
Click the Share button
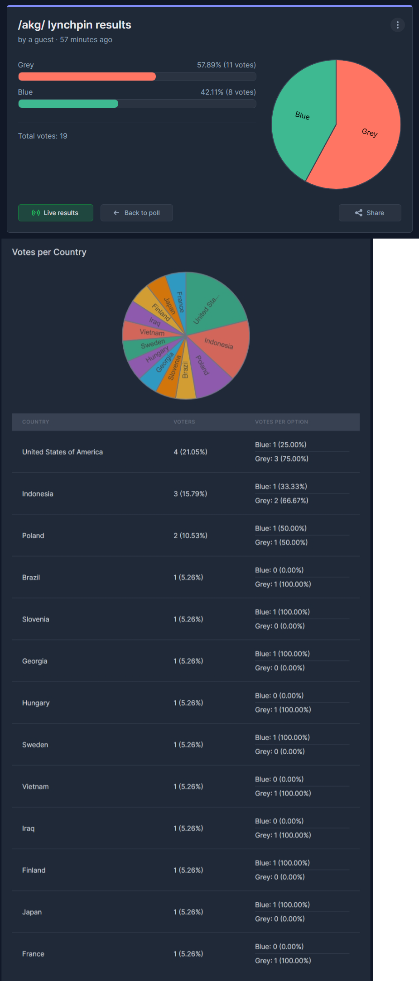[x=370, y=213]
